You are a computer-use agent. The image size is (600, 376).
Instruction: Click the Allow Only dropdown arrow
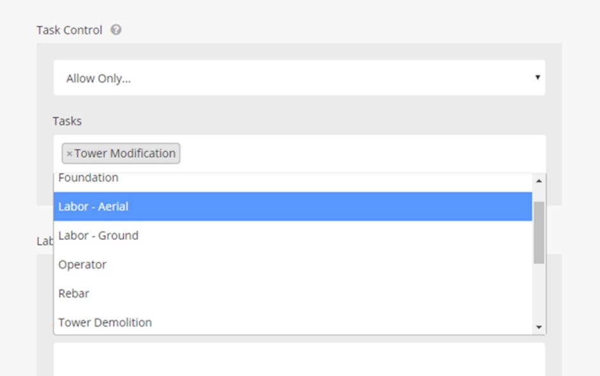pos(537,78)
